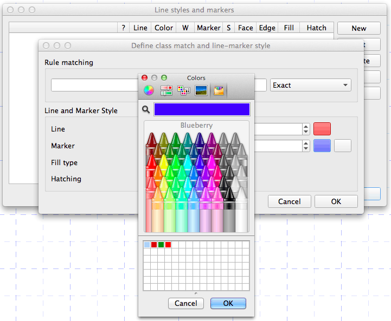This screenshot has width=391, height=321.
Task: Click the blue marker face color swatch
Action: (322, 146)
